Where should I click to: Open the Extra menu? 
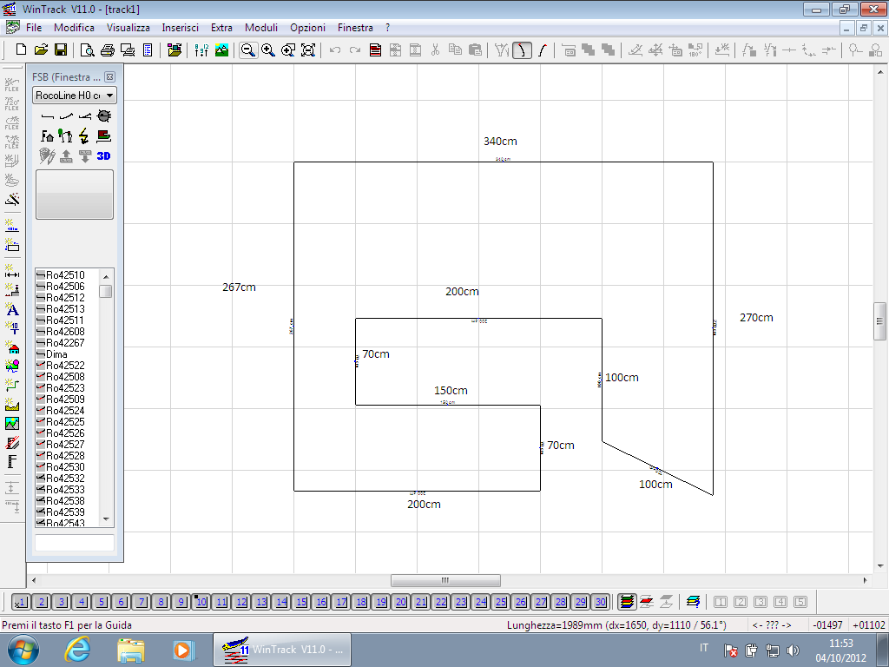(x=221, y=27)
